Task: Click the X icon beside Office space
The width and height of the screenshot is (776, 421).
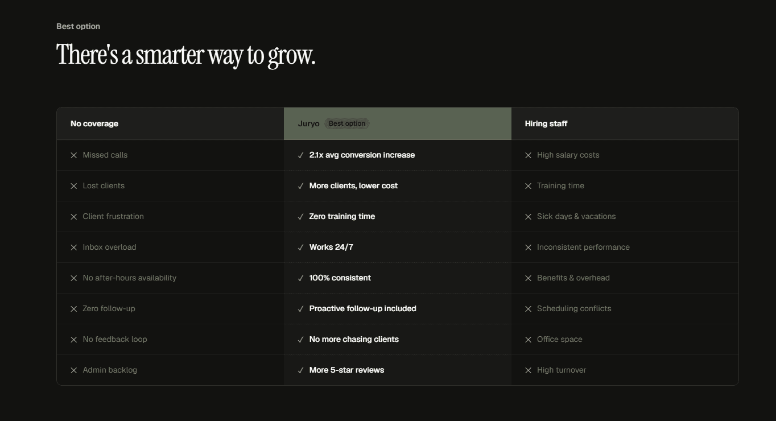Action: coord(528,340)
